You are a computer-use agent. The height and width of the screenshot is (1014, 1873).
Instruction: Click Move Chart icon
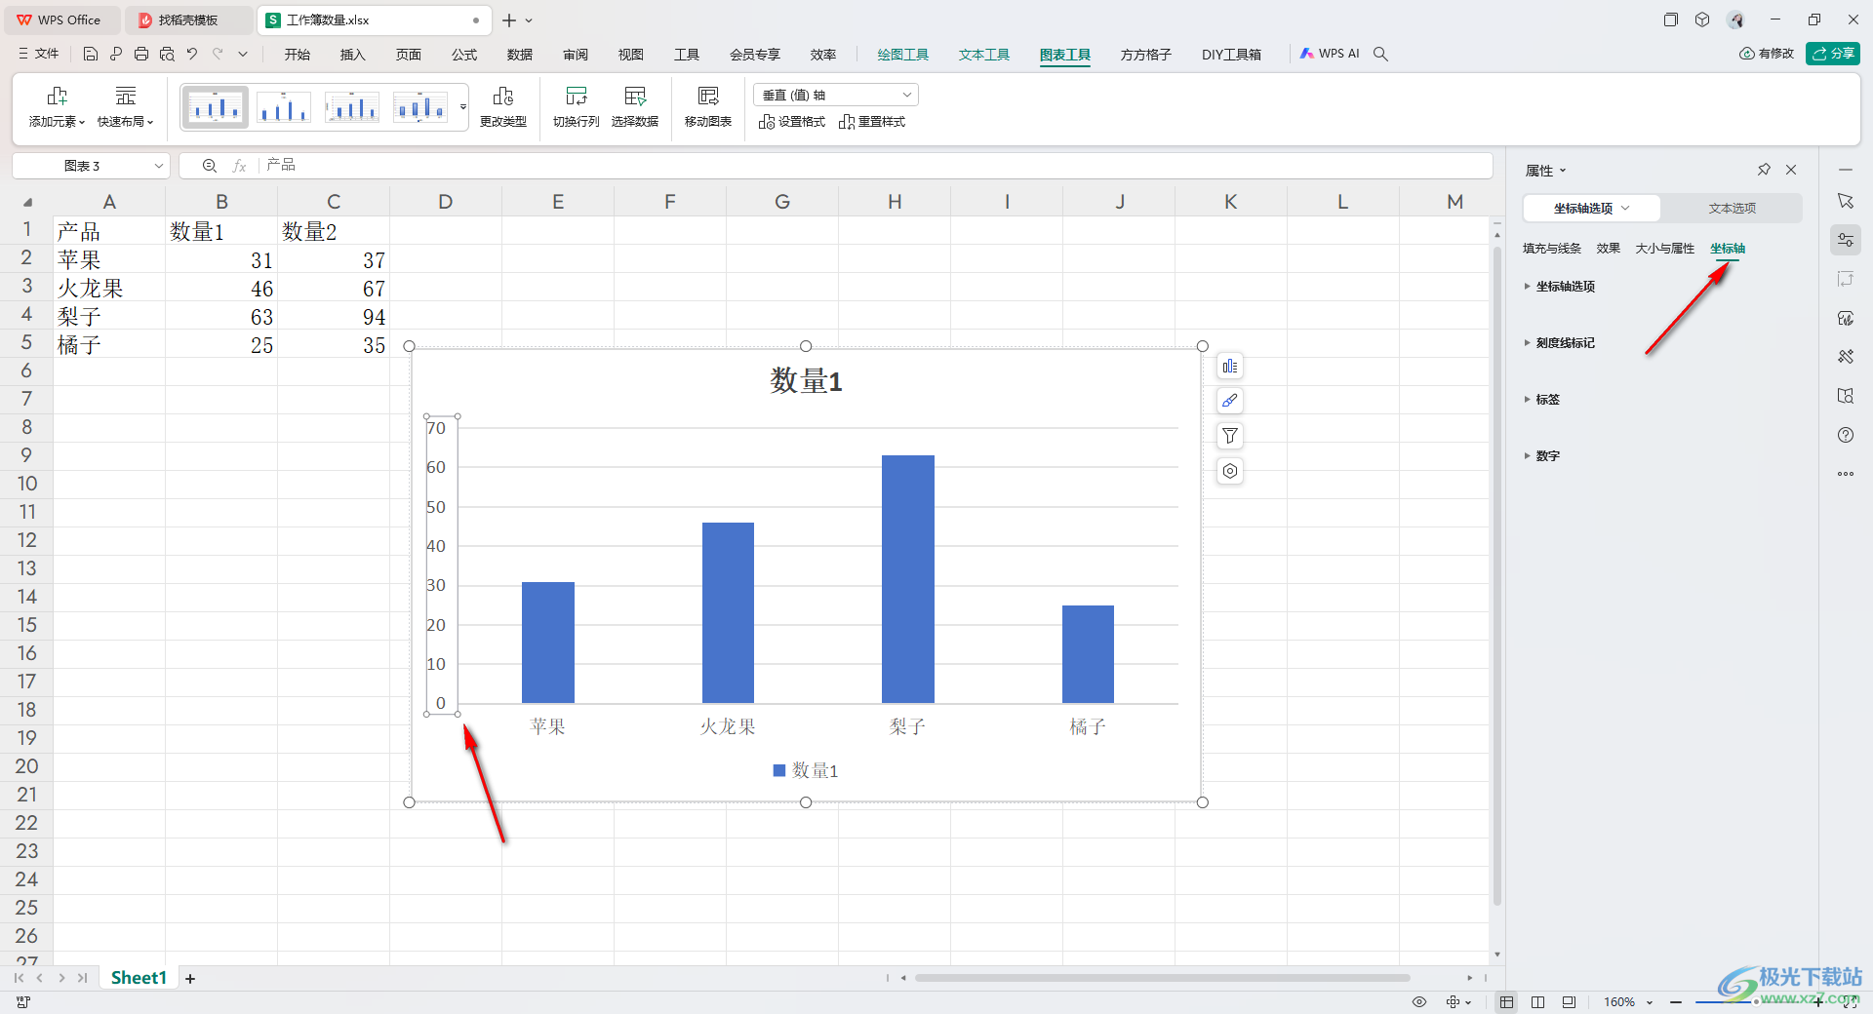[x=708, y=107]
